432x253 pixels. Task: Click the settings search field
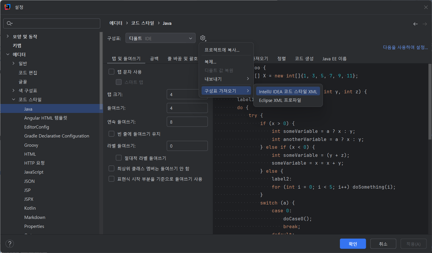pos(52,23)
